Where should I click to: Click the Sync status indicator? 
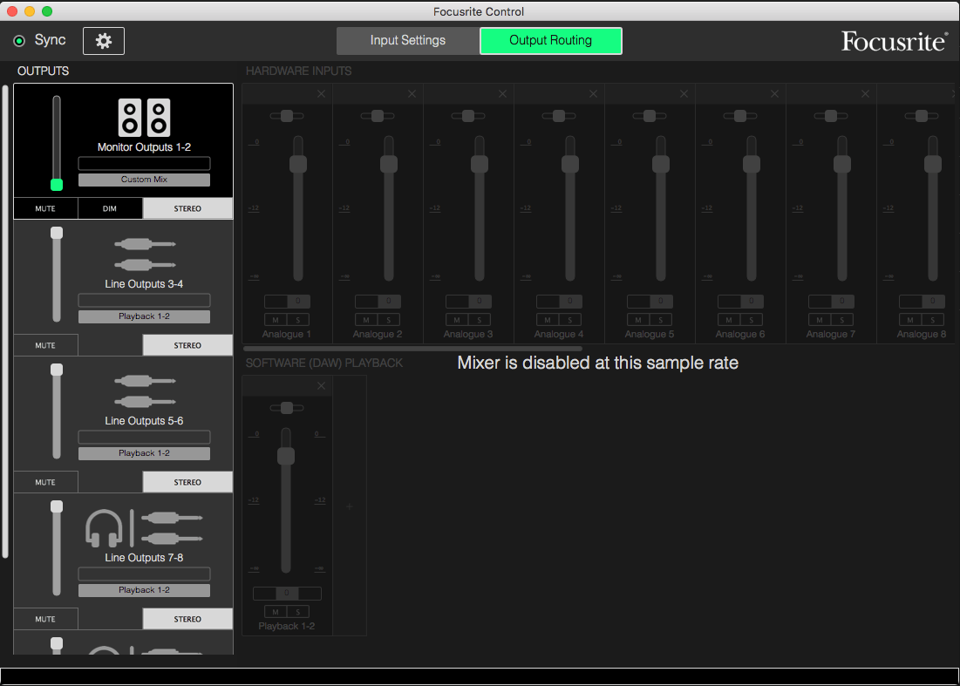click(18, 40)
